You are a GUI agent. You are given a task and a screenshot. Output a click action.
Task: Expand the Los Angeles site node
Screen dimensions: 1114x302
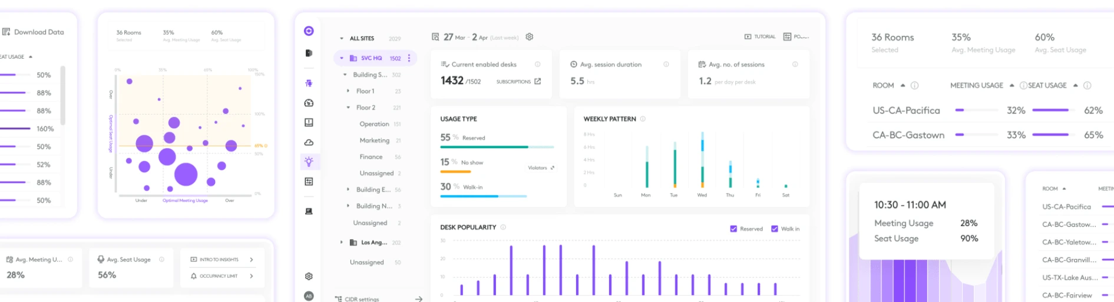[x=341, y=242]
